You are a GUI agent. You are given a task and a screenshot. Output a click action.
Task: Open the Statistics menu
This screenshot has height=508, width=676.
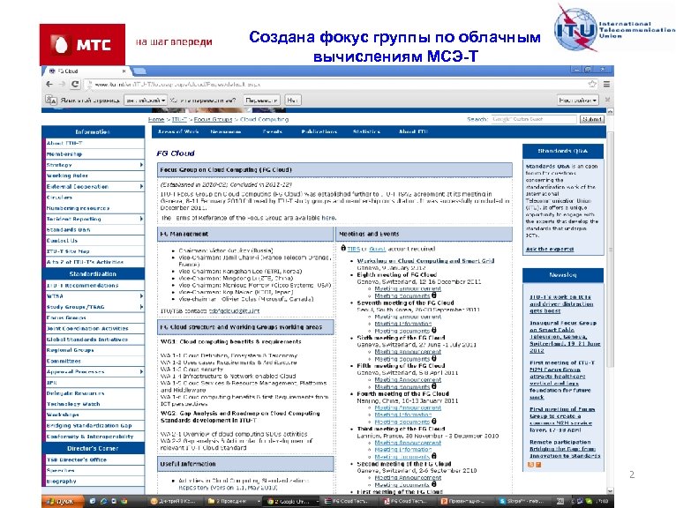click(x=366, y=131)
